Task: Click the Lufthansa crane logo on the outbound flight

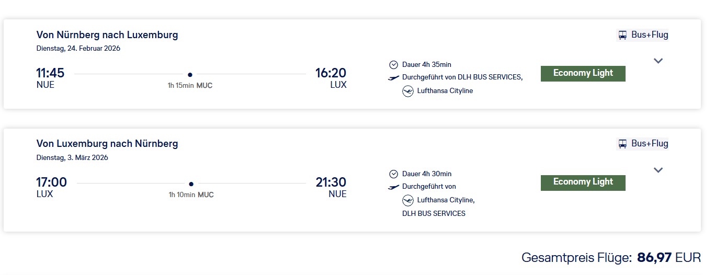Action: 408,91
